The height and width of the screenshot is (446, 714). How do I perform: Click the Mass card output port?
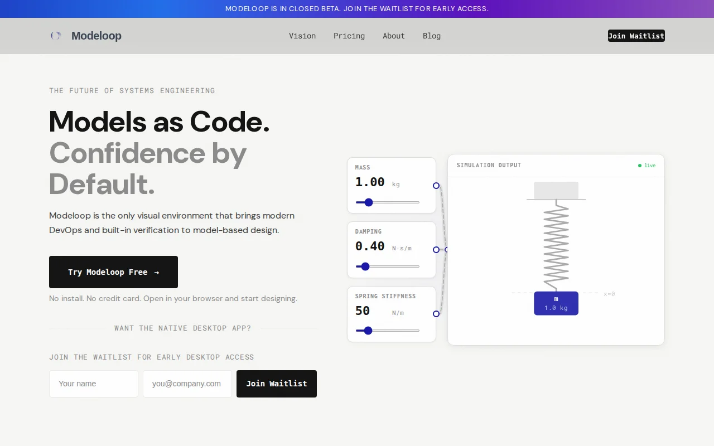click(436, 186)
